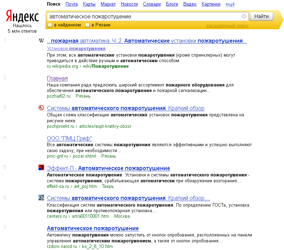Open the Wikipedia article about пожарная автоматика
284x250 pixels.
(x=147, y=41)
